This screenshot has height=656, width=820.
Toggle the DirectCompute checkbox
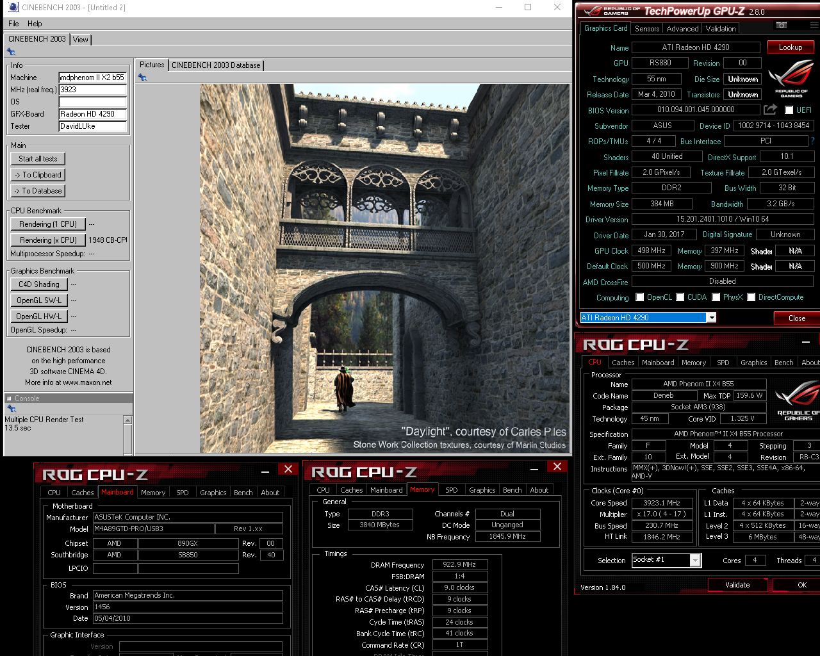click(751, 297)
